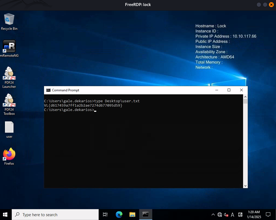
Task: Open the taskbar clock and date
Action: [254, 215]
